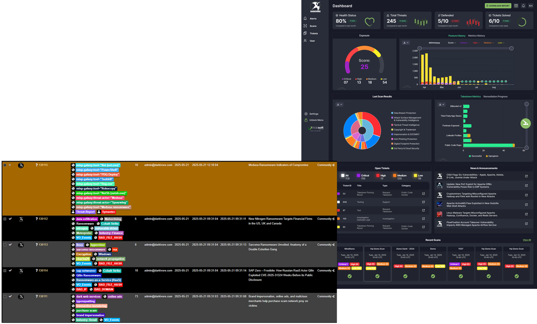Open the calendar icon in dashboard header

click(516, 6)
